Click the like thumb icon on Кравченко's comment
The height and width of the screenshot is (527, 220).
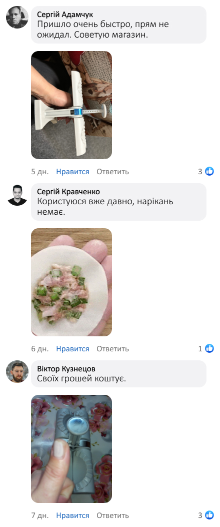[209, 348]
